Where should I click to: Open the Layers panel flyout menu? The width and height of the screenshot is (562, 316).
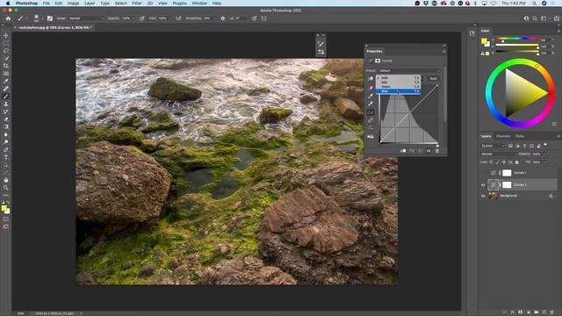(558, 137)
